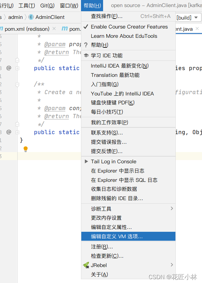The width and height of the screenshot is (202, 283).
Task: Select 查找操作(F)... menu entry
Action: click(128, 16)
